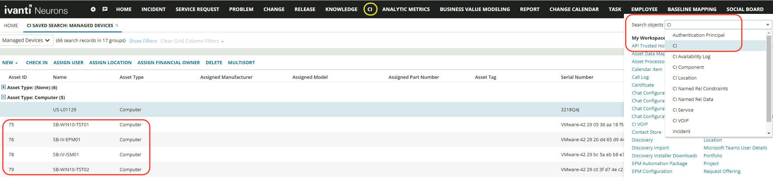This screenshot has width=773, height=179.
Task: Open BUSINESS VALUE MODELING workspace
Action: click(x=475, y=9)
